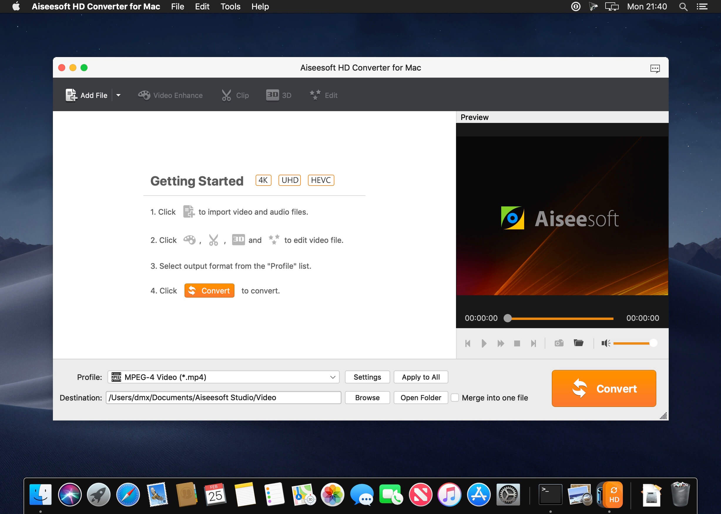Select the Clip scissors tool
Image resolution: width=721 pixels, height=514 pixels.
226,95
